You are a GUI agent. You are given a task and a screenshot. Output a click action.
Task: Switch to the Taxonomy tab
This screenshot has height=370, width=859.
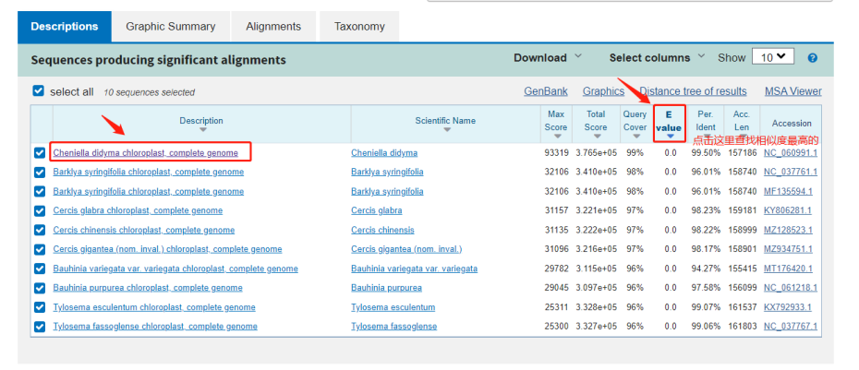pos(359,26)
